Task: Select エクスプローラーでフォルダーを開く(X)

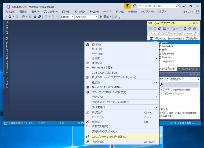Action: click(x=122, y=137)
